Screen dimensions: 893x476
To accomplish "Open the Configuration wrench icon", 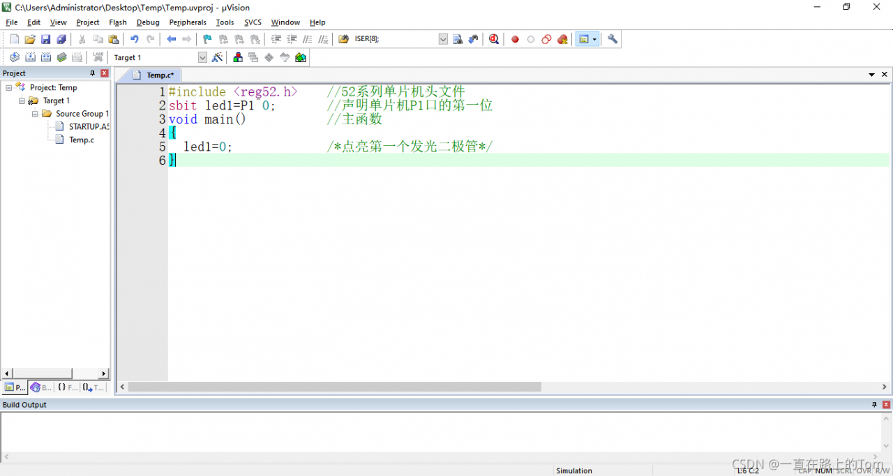I will click(x=613, y=40).
